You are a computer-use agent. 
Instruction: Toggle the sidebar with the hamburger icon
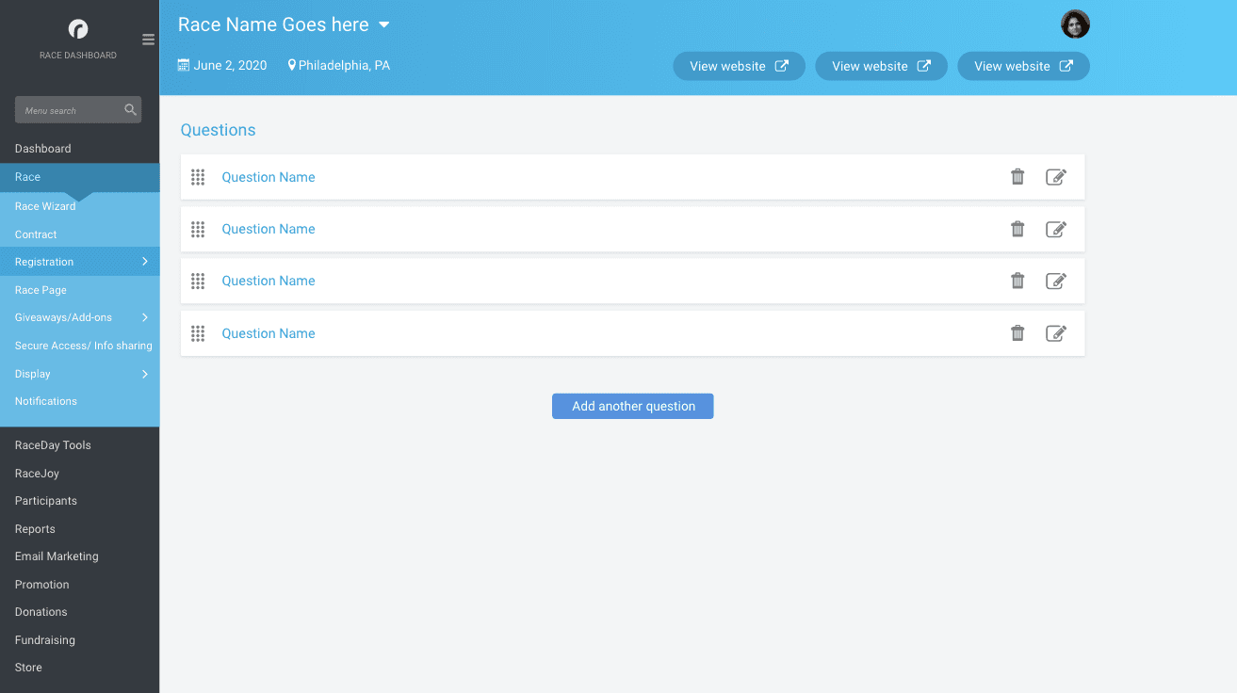pos(148,40)
